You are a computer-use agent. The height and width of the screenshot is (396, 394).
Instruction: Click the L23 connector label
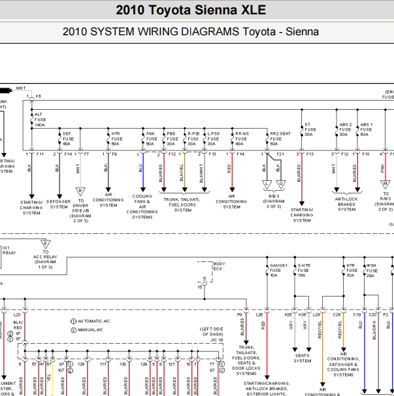[17, 315]
